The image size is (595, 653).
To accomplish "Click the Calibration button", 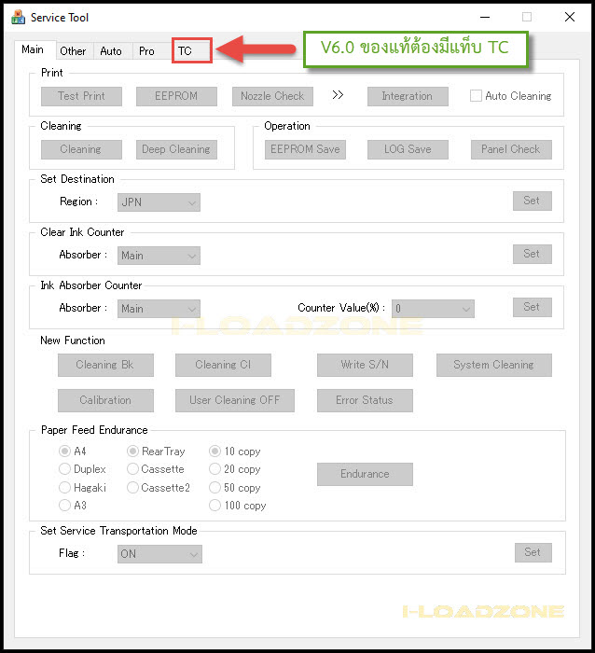I will [x=105, y=400].
